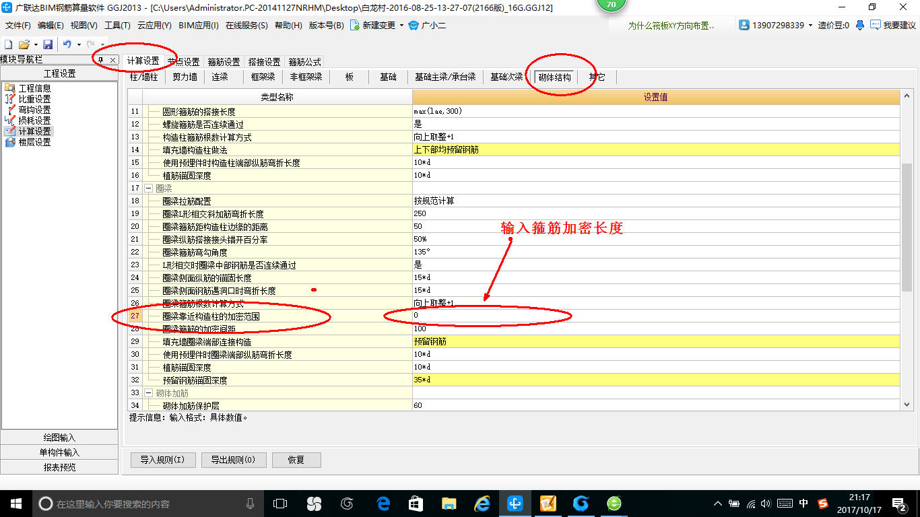The height and width of the screenshot is (517, 920).
Task: Open the 文件(F) menu
Action: pos(18,26)
